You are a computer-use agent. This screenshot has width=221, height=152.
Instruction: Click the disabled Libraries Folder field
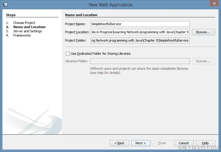click(x=140, y=61)
